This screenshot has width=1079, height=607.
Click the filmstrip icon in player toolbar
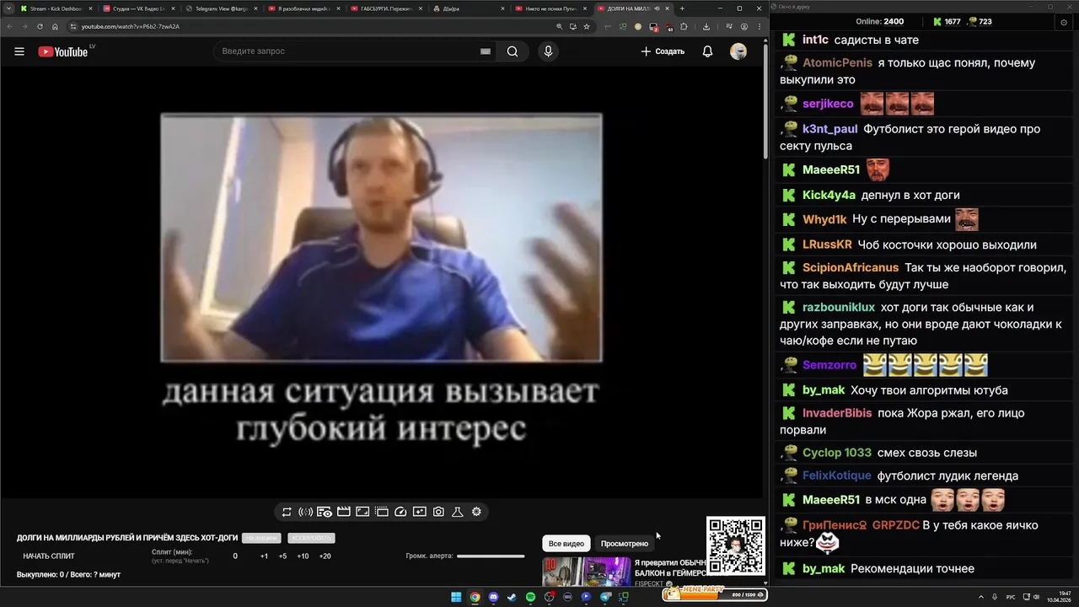pyautogui.click(x=381, y=512)
